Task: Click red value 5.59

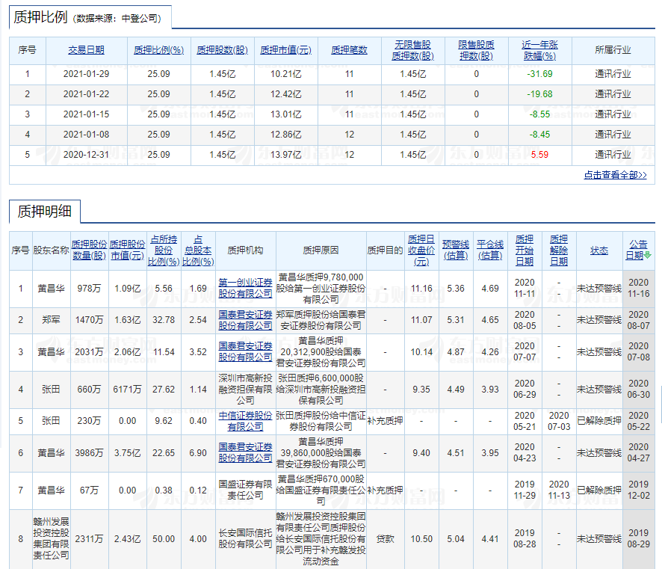Action: pyautogui.click(x=539, y=155)
